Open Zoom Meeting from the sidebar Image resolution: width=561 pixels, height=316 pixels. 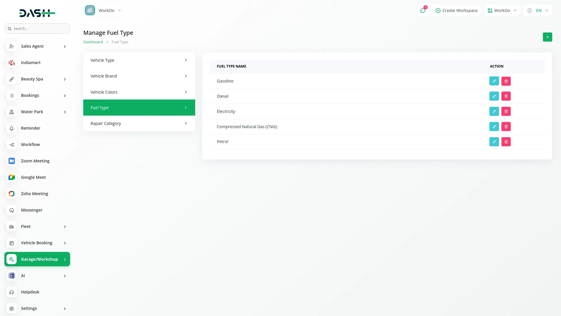point(35,161)
